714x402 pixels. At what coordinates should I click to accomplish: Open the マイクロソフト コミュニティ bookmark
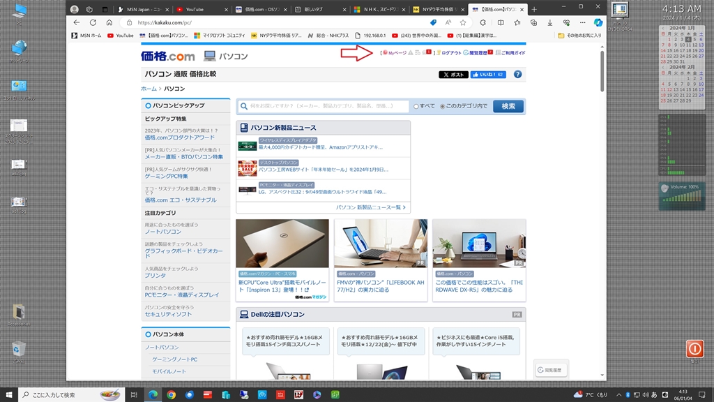pyautogui.click(x=220, y=35)
